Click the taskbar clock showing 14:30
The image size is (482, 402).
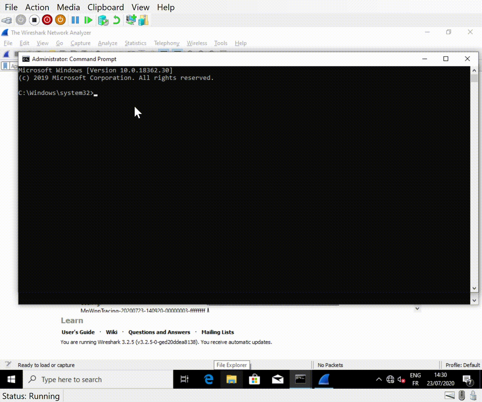pos(440,379)
